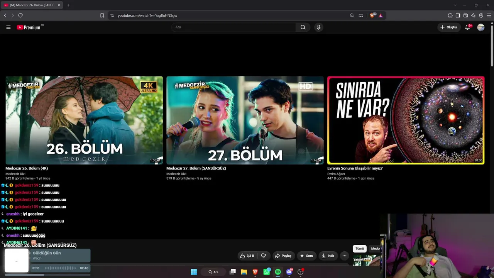
Task: Open Brave Shields lion icon
Action: pyautogui.click(x=372, y=15)
